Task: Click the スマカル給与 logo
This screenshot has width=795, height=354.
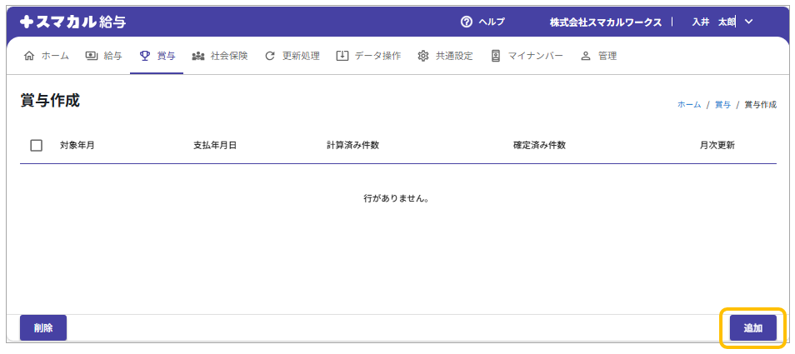Action: (x=73, y=22)
